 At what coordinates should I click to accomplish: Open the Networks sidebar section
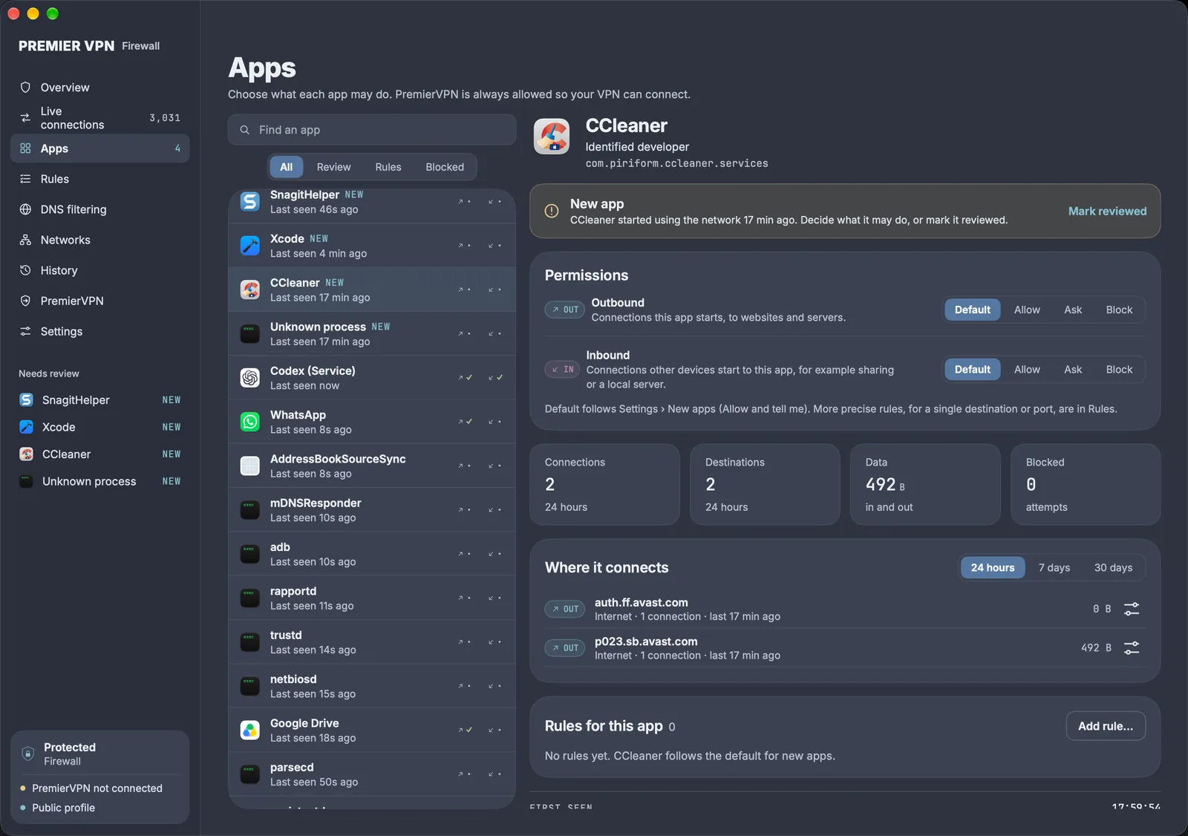[x=100, y=240]
